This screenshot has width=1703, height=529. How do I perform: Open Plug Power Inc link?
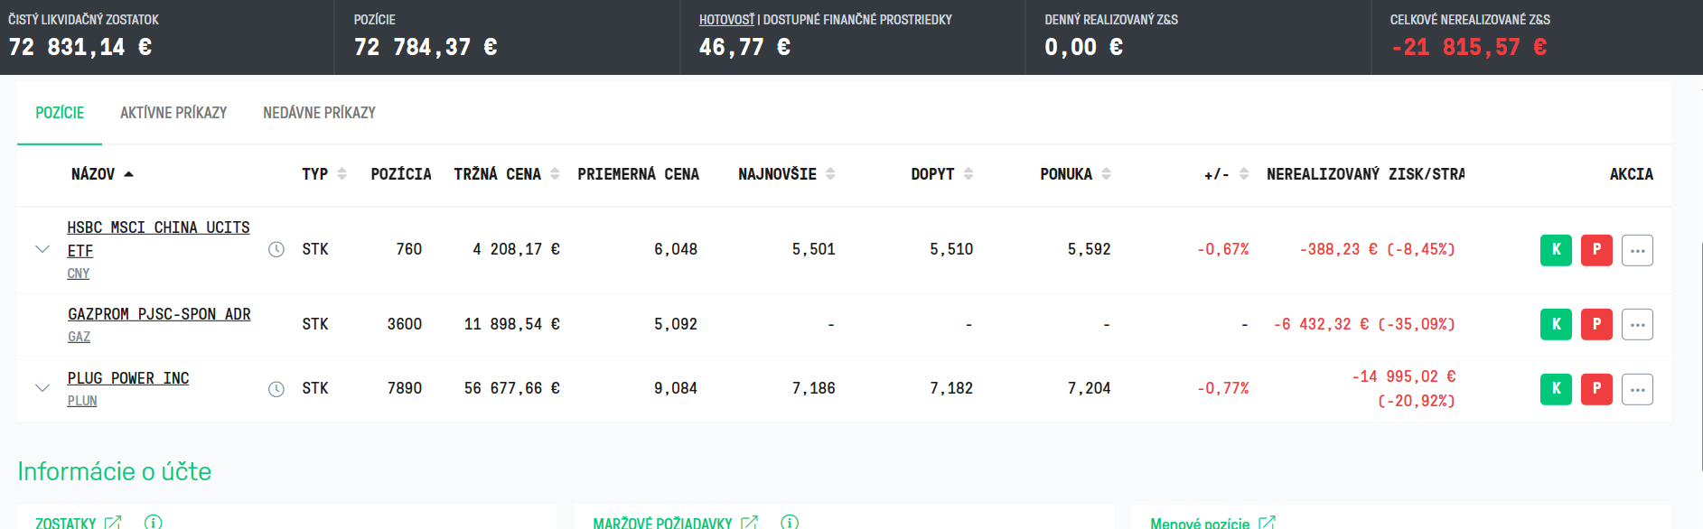click(x=128, y=378)
